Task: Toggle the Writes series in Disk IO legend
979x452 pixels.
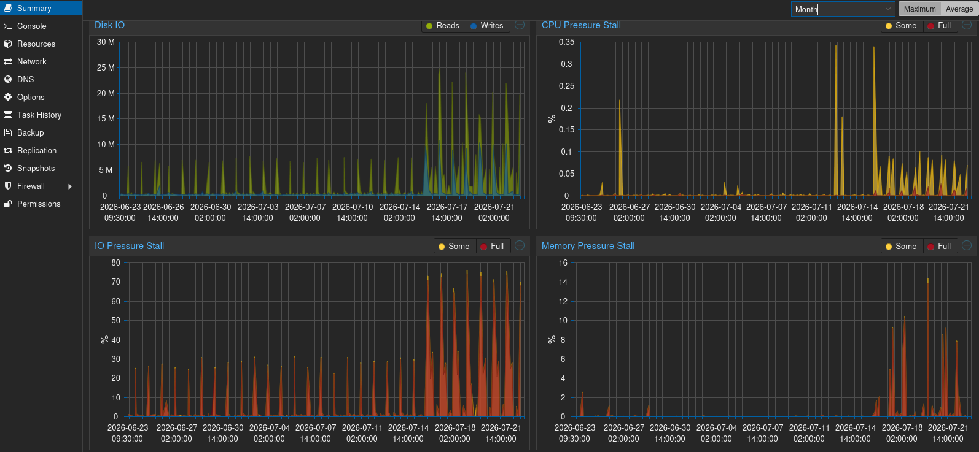Action: click(487, 26)
